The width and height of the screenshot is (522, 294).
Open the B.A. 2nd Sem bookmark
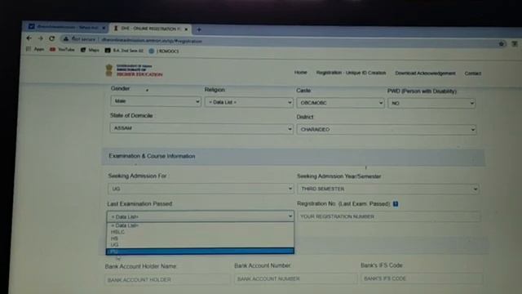(x=124, y=51)
